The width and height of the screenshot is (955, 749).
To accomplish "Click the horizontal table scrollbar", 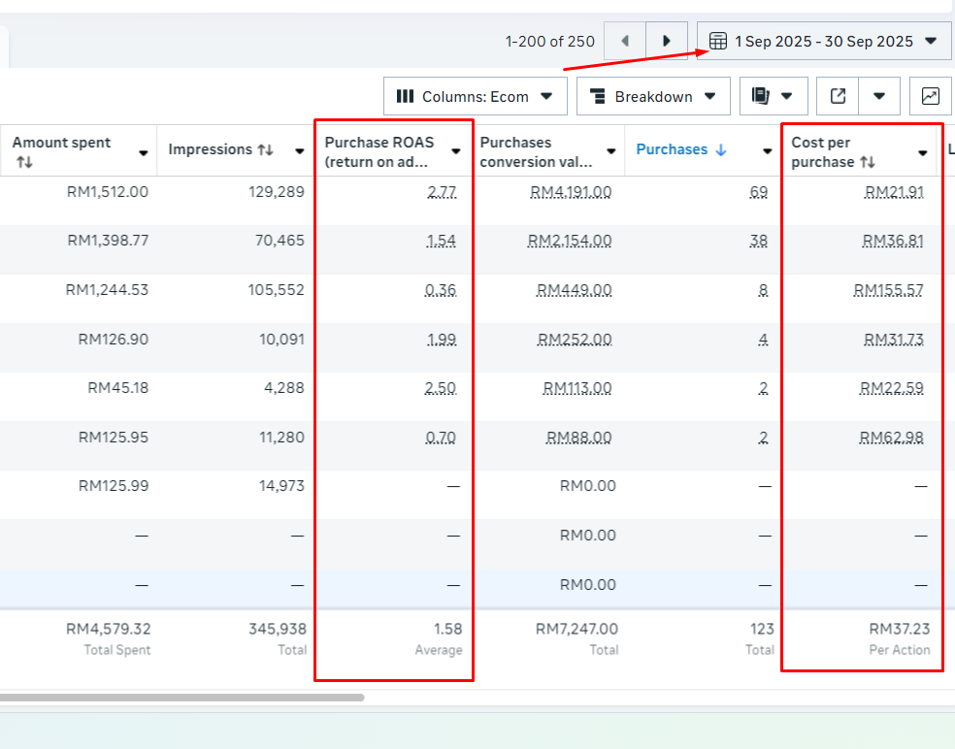I will (x=182, y=698).
